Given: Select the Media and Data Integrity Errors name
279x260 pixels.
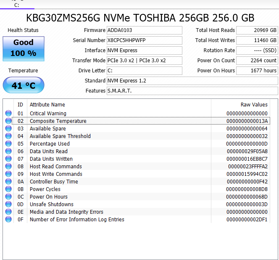Looking at the screenshot, I should coord(66,212).
